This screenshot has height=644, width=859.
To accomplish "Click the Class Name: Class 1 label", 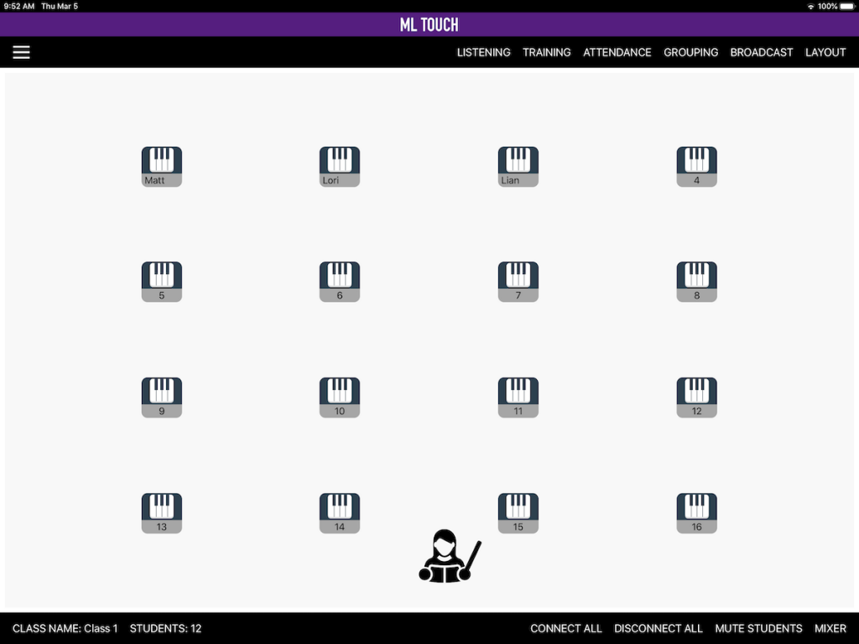I will (65, 629).
